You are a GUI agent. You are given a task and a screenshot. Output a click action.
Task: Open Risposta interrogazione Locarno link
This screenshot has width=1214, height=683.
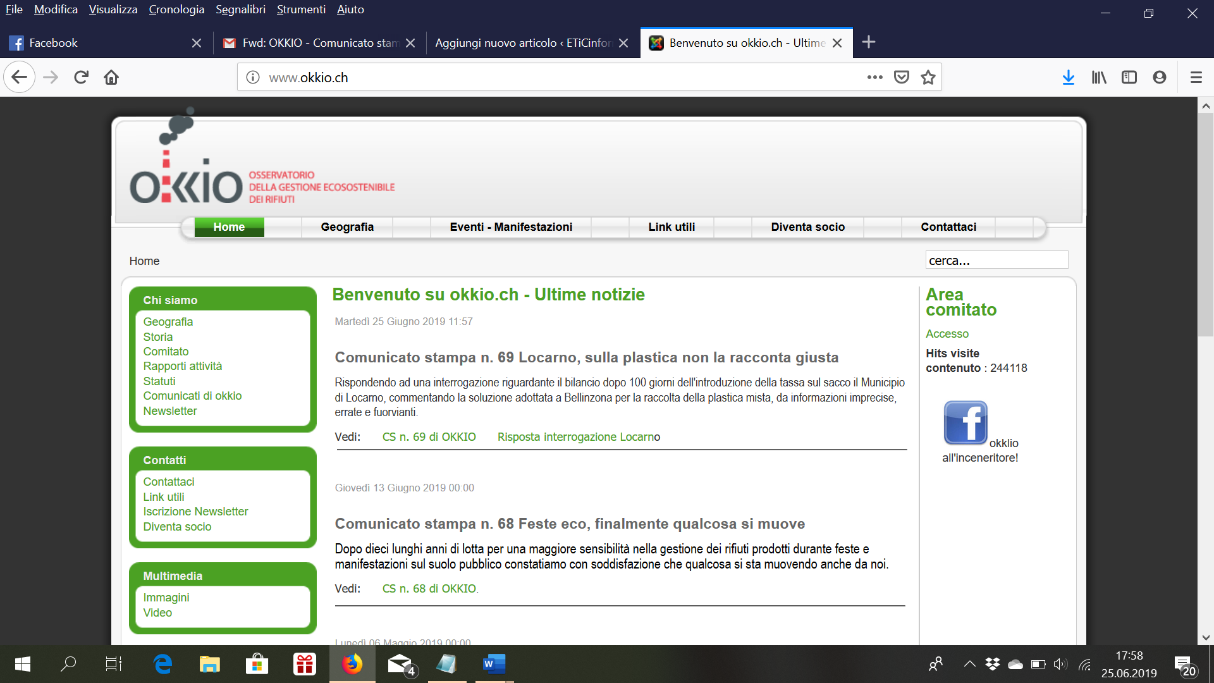coord(579,437)
